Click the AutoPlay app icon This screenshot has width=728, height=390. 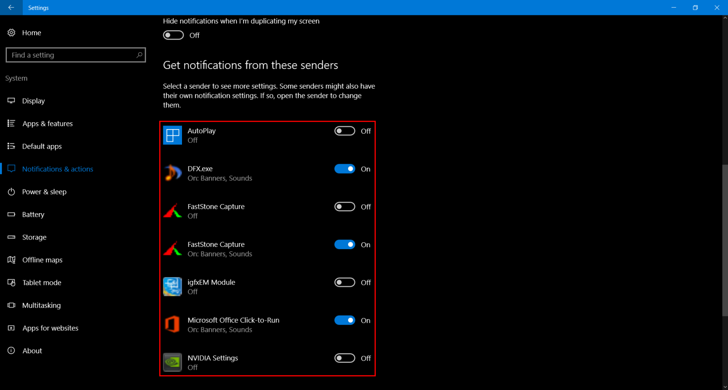172,135
